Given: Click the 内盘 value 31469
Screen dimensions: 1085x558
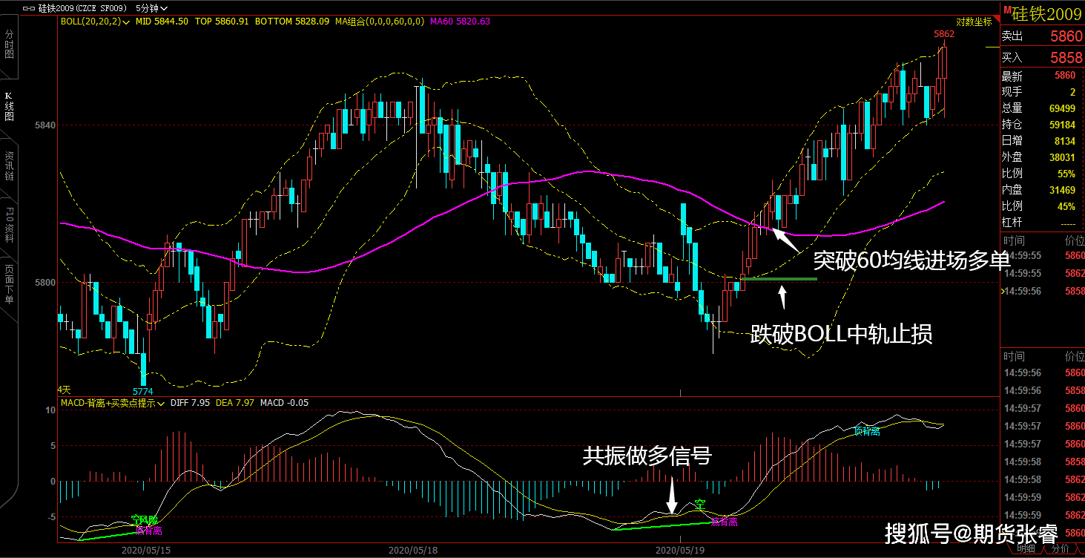Looking at the screenshot, I should pyautogui.click(x=1063, y=190).
